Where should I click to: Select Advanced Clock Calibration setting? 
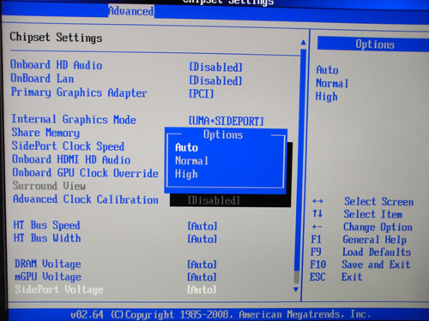tap(86, 199)
